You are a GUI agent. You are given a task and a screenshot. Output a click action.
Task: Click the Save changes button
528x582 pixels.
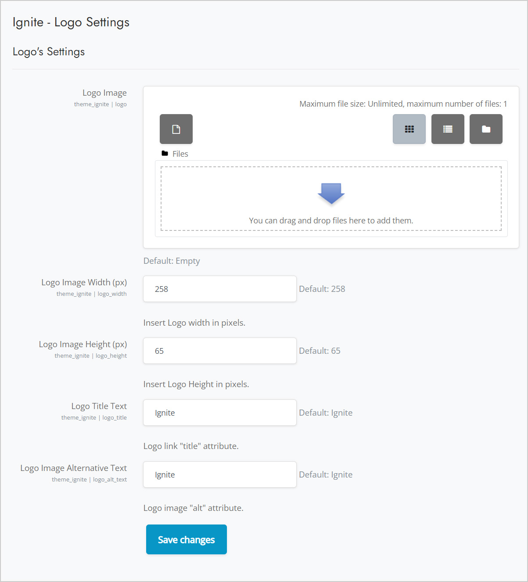tap(187, 539)
